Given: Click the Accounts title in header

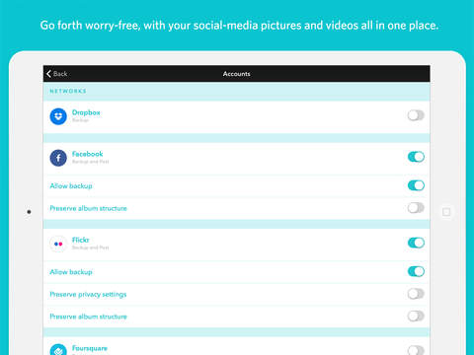Looking at the screenshot, I should point(236,74).
